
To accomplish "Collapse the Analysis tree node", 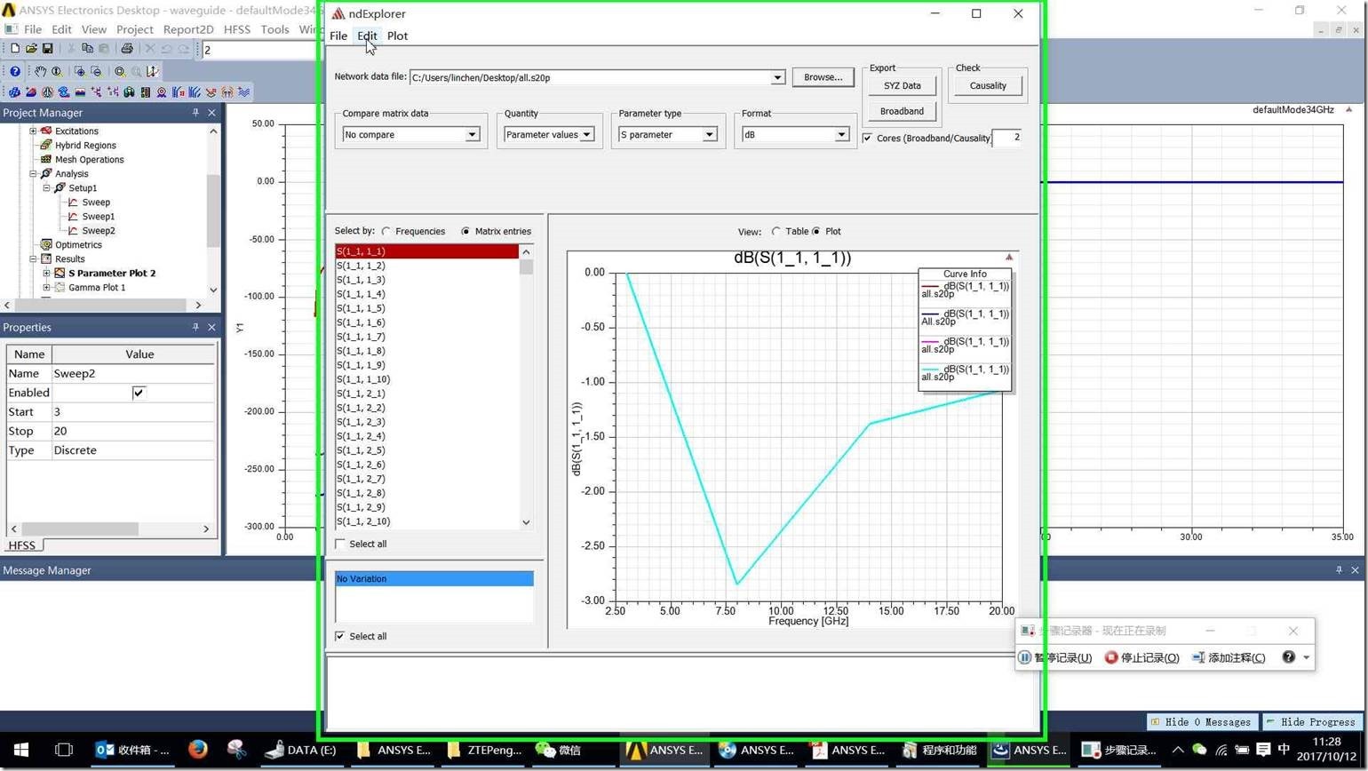I will click(x=33, y=173).
